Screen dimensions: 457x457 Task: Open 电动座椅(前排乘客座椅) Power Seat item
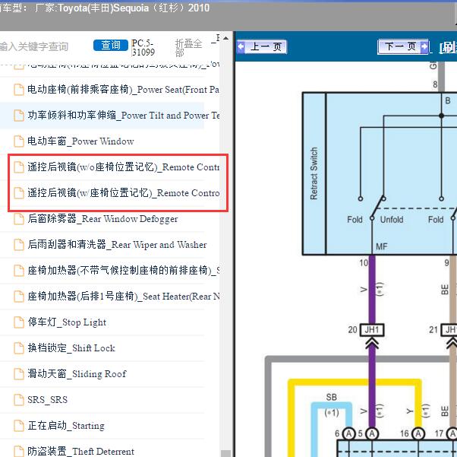point(123,90)
